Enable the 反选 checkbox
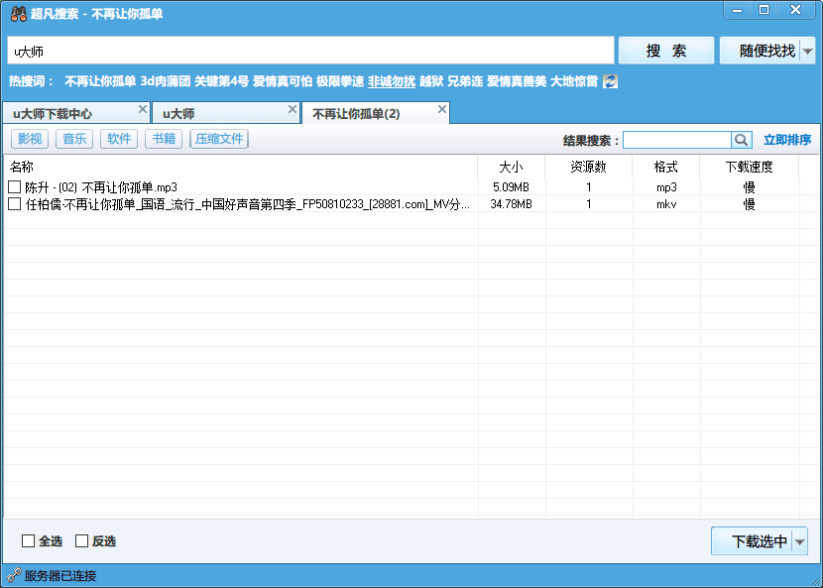The height and width of the screenshot is (588, 823). pos(81,540)
